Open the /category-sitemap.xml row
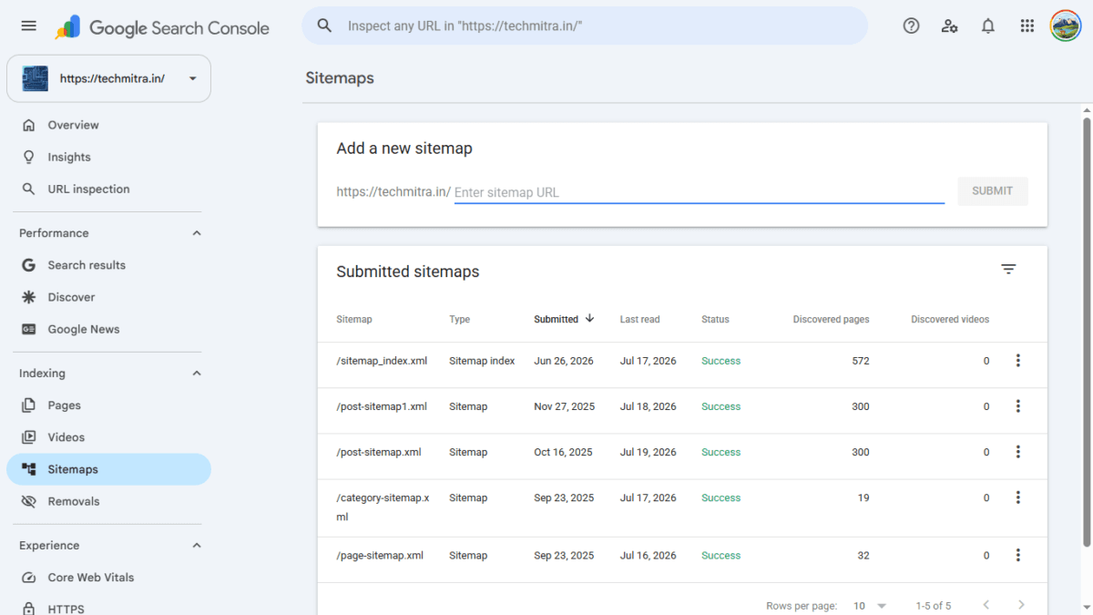Viewport: 1093px width, 615px height. tap(682, 507)
